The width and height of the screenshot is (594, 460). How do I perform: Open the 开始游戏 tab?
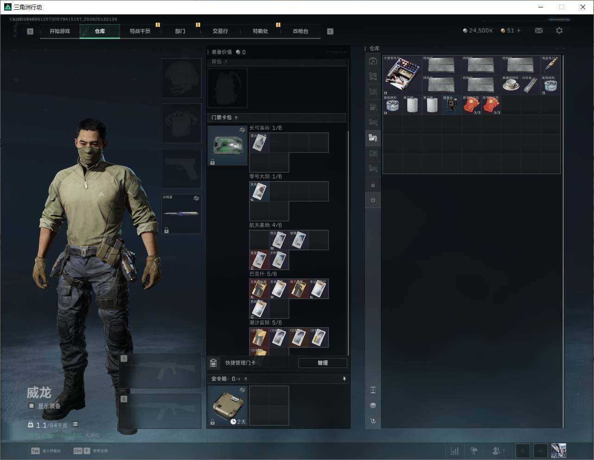coord(60,31)
